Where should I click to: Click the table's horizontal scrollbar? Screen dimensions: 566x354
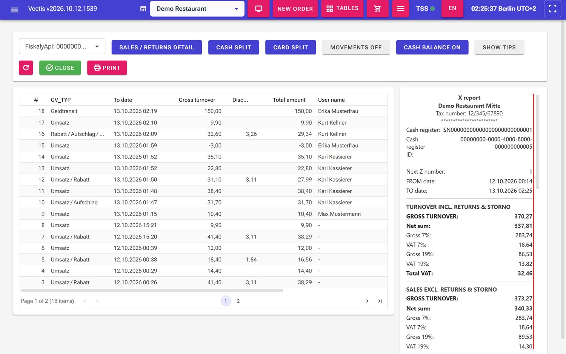152,291
